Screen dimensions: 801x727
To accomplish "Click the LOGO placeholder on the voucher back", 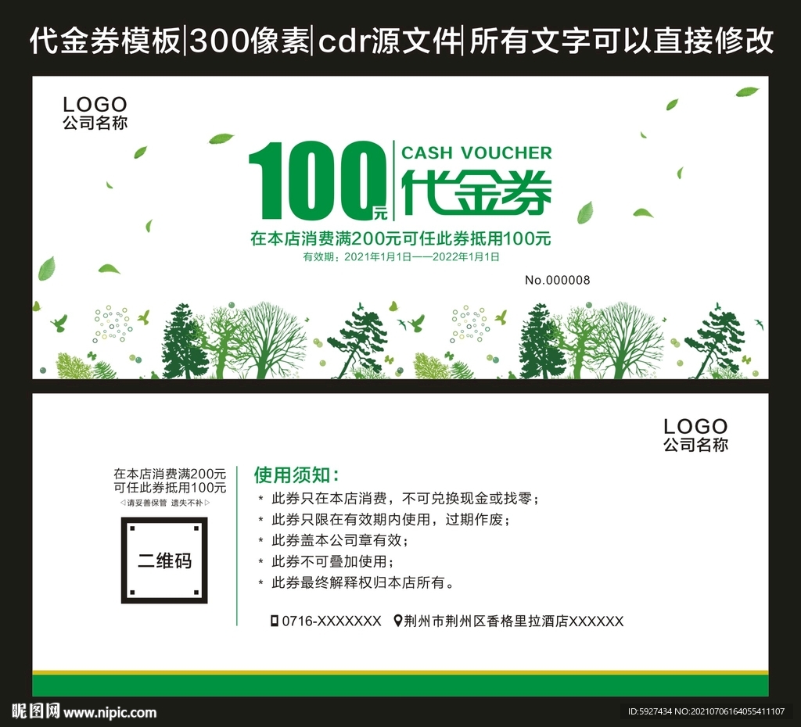I will point(695,427).
